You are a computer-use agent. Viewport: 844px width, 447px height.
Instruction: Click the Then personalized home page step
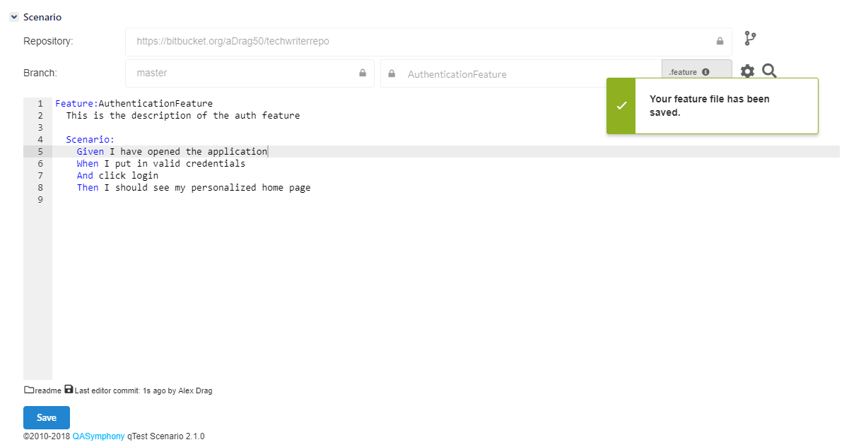[x=194, y=188]
